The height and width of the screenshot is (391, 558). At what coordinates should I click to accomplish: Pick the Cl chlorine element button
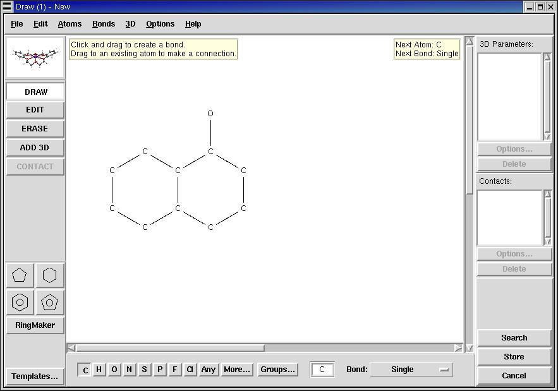point(190,370)
